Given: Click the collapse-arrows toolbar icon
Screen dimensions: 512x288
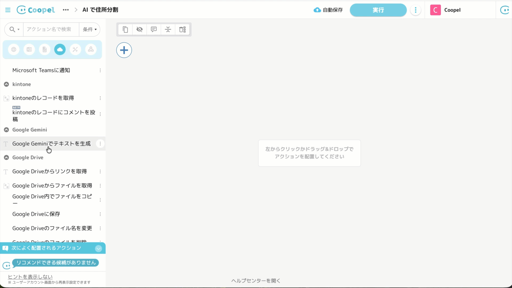Looking at the screenshot, I should [168, 29].
